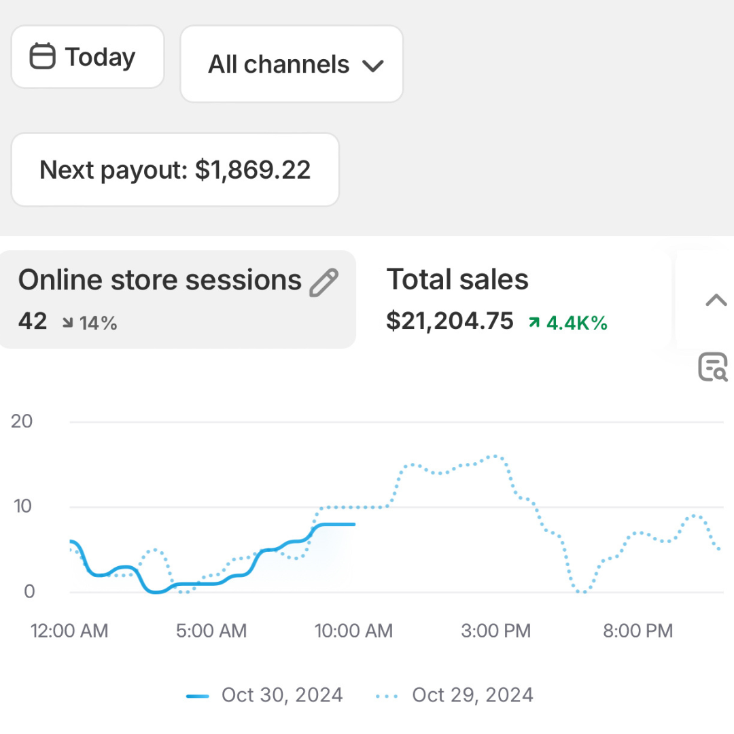Click the gray down-arrow trend icon beside 14%

coord(68,324)
